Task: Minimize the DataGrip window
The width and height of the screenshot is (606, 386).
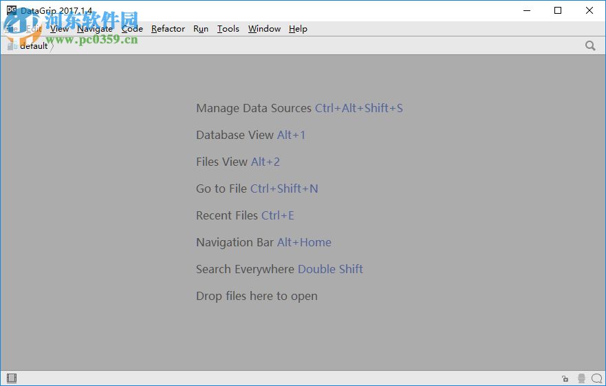Action: (527, 10)
